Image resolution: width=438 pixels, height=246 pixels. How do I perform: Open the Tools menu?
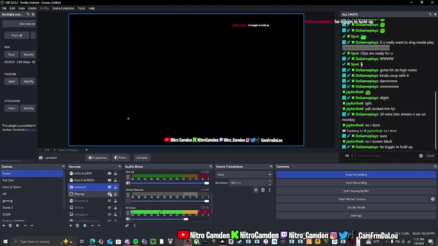click(x=81, y=8)
